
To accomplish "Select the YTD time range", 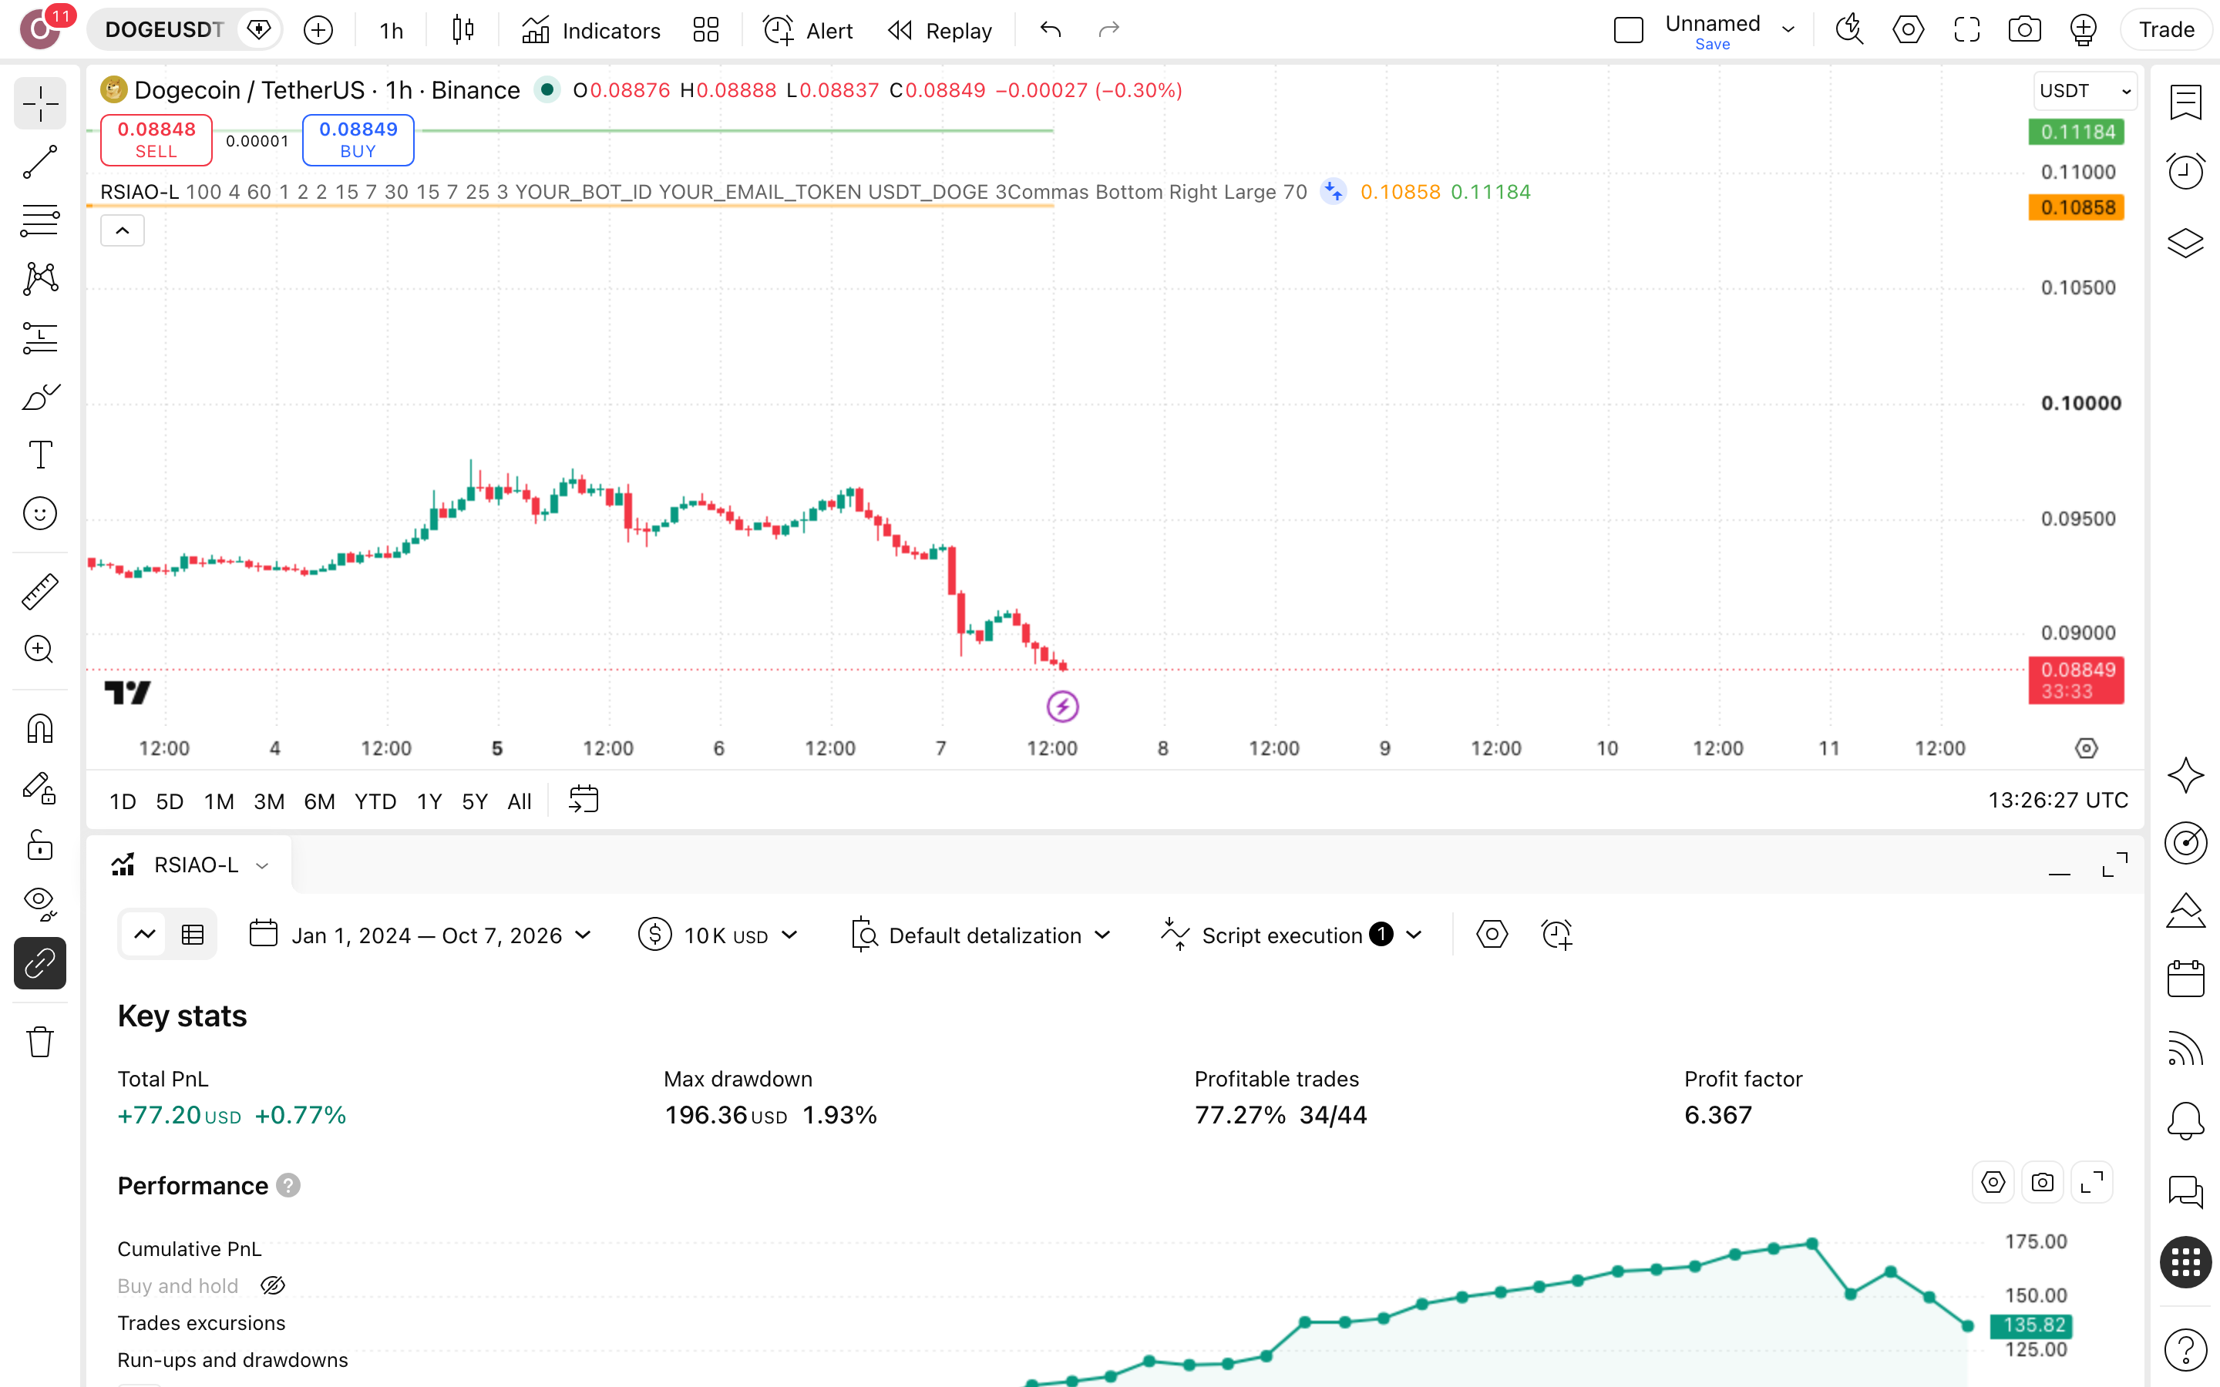I will (375, 801).
